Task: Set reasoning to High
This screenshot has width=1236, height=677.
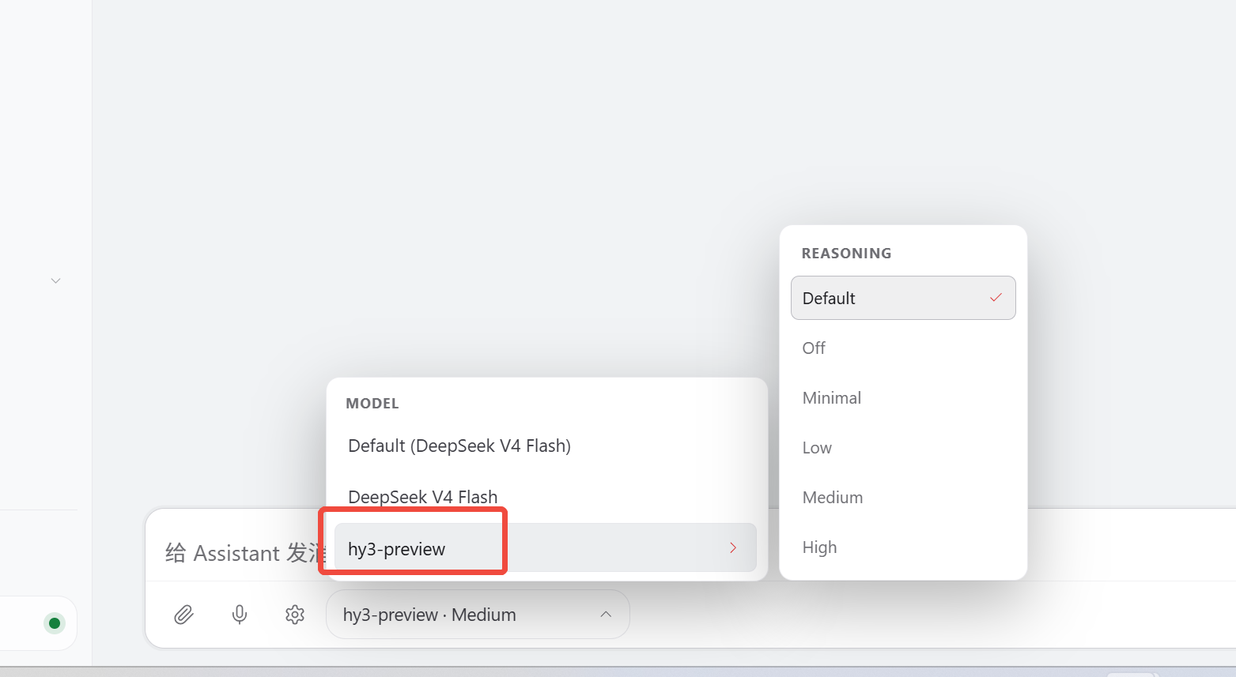Action: pyautogui.click(x=903, y=547)
